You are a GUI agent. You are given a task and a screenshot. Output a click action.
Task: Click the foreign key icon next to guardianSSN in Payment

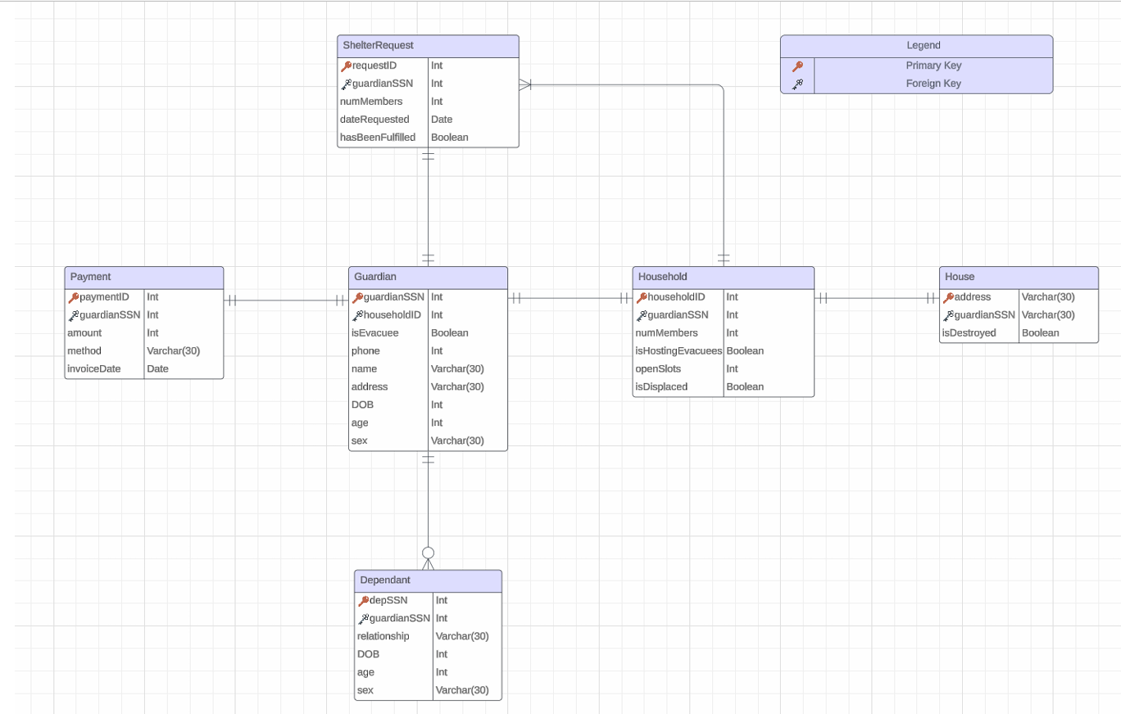coord(72,314)
